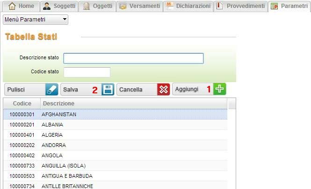311x189 pixels.
Task: Click code 100000202
Action: coord(22,145)
